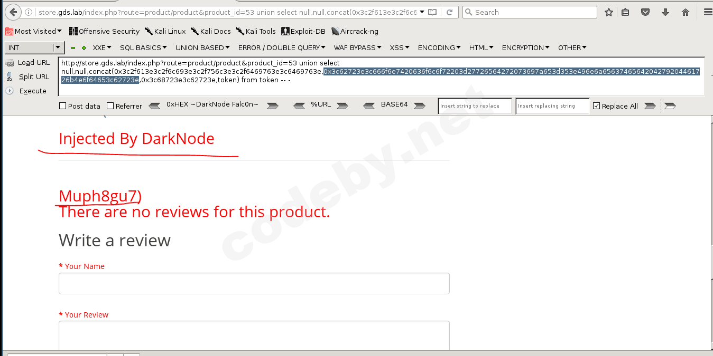Click left arrow before BASE64 encoder
This screenshot has height=356, width=713.
pyautogui.click(x=370, y=106)
